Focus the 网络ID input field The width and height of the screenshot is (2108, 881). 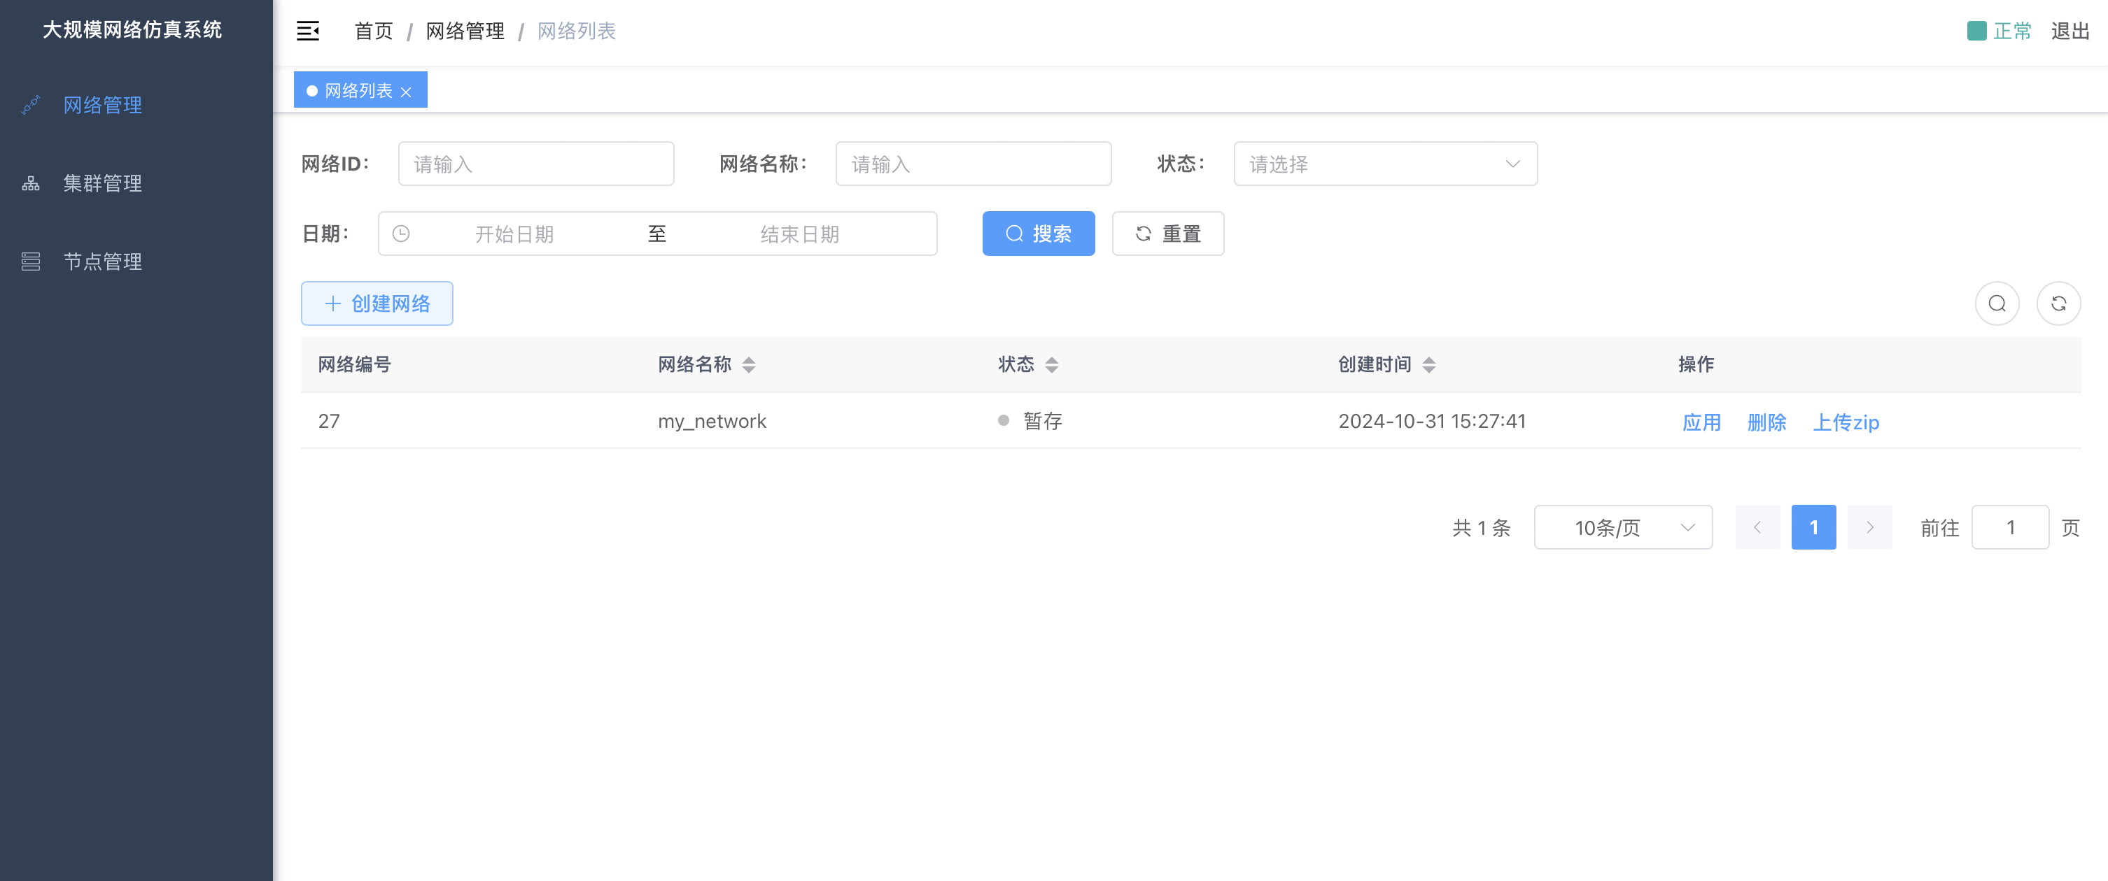pos(535,164)
